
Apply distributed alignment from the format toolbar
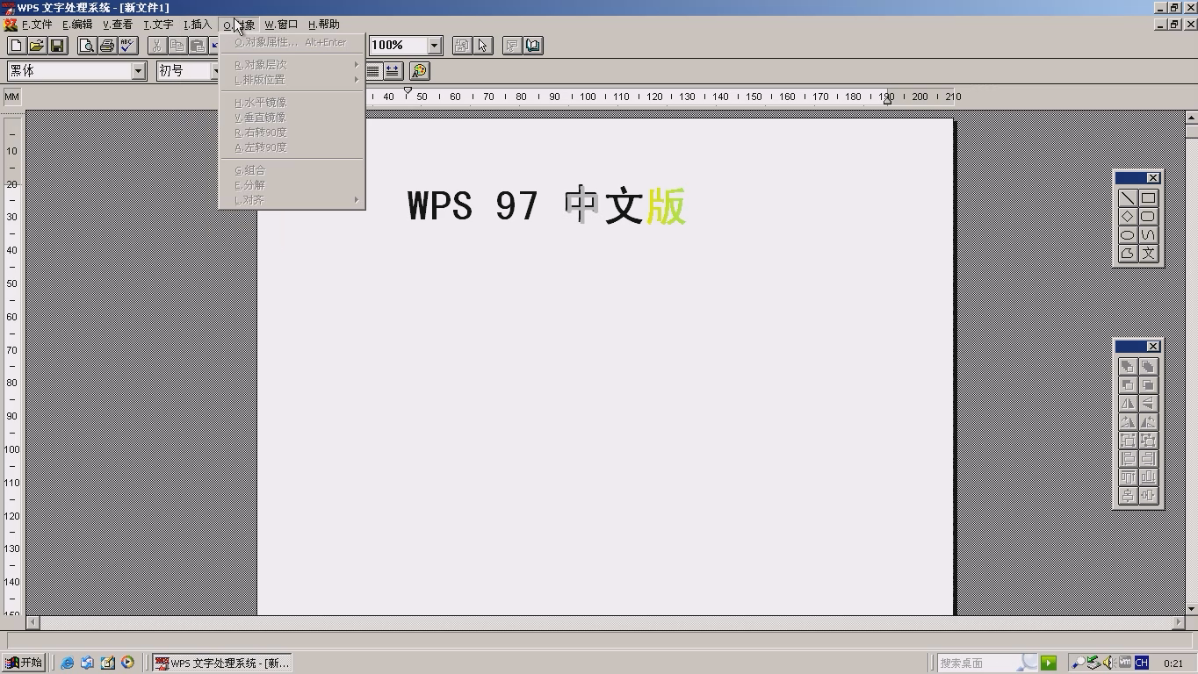click(392, 71)
